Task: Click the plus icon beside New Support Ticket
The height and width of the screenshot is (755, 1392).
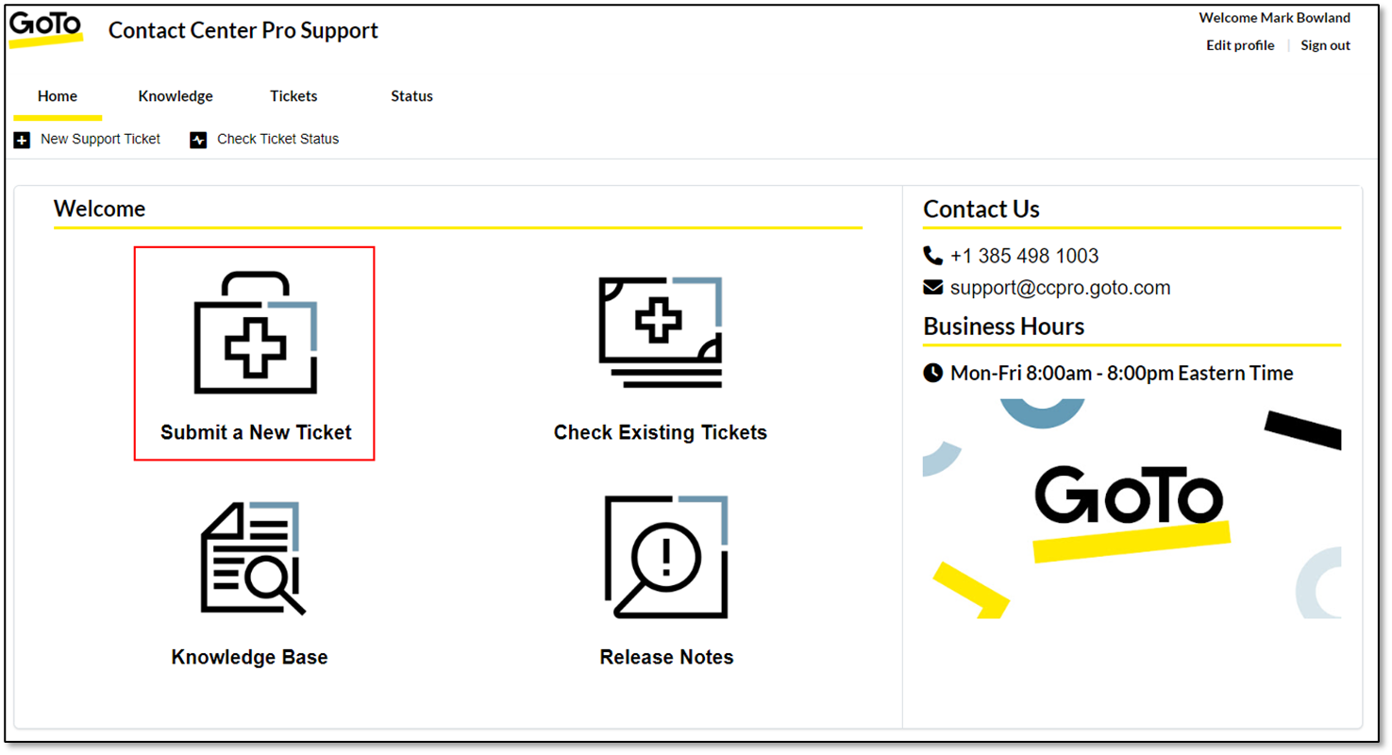Action: click(x=22, y=140)
